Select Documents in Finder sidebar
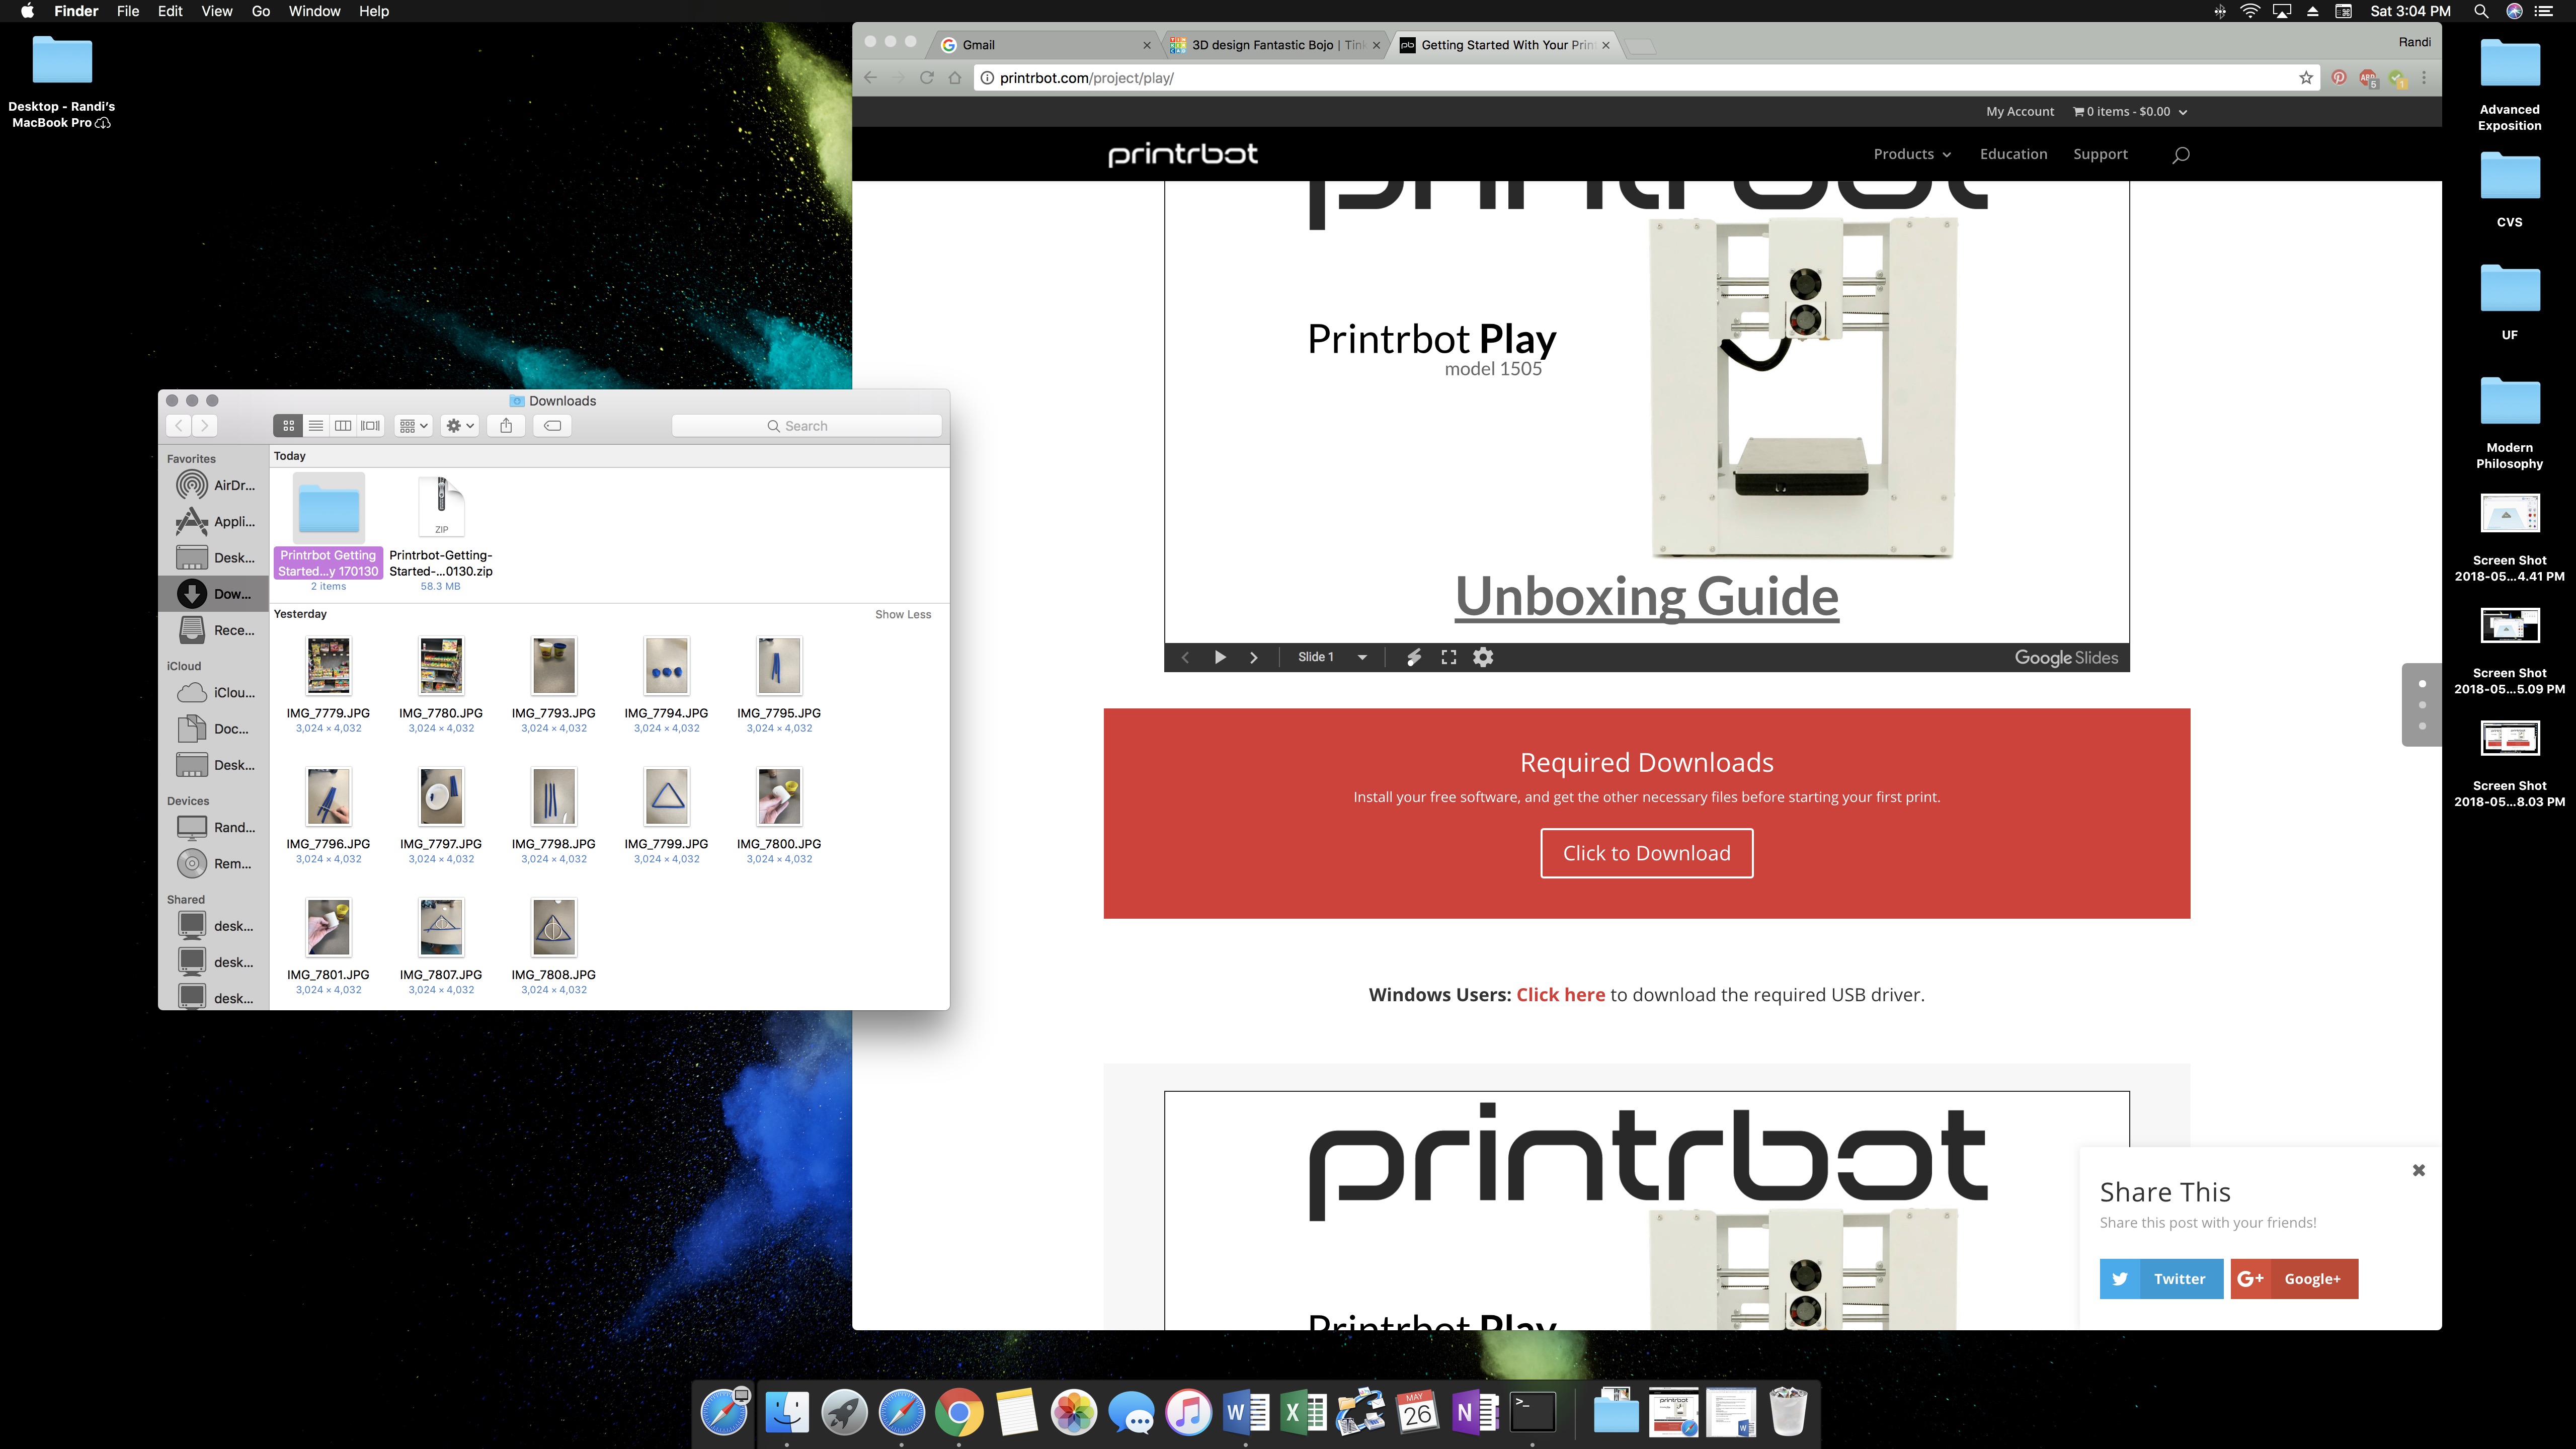Image resolution: width=2576 pixels, height=1449 pixels. click(x=215, y=729)
